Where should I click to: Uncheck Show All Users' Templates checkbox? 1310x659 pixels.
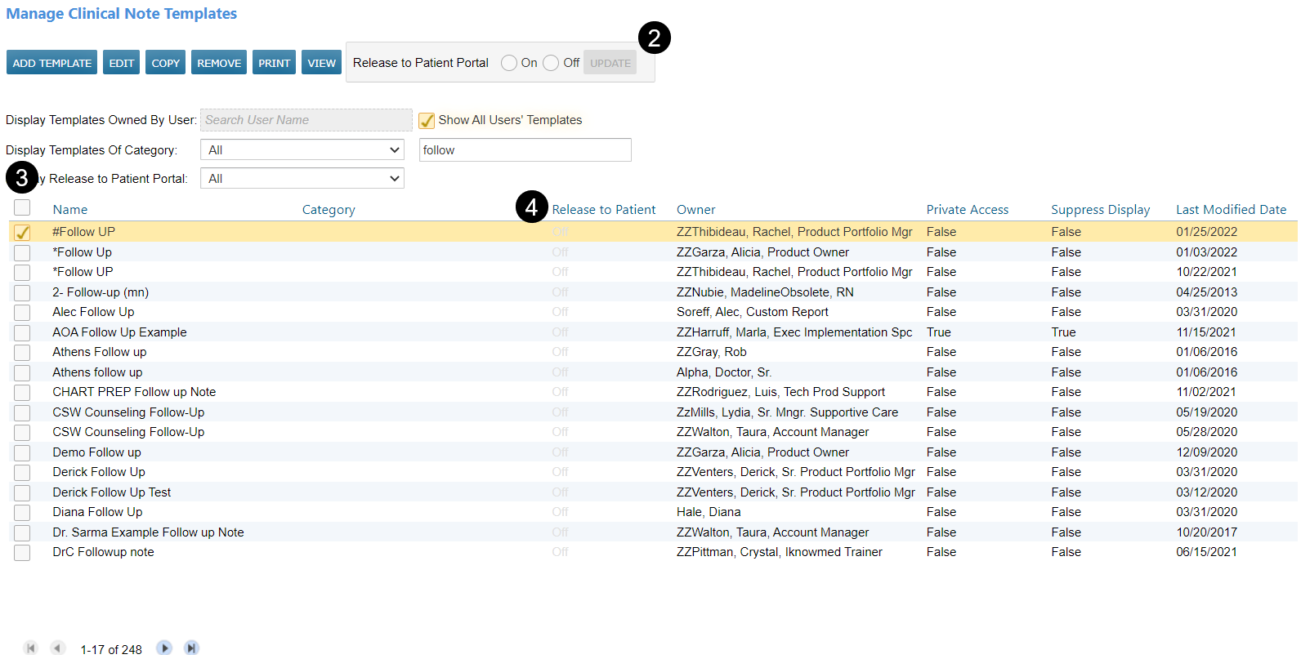click(427, 121)
